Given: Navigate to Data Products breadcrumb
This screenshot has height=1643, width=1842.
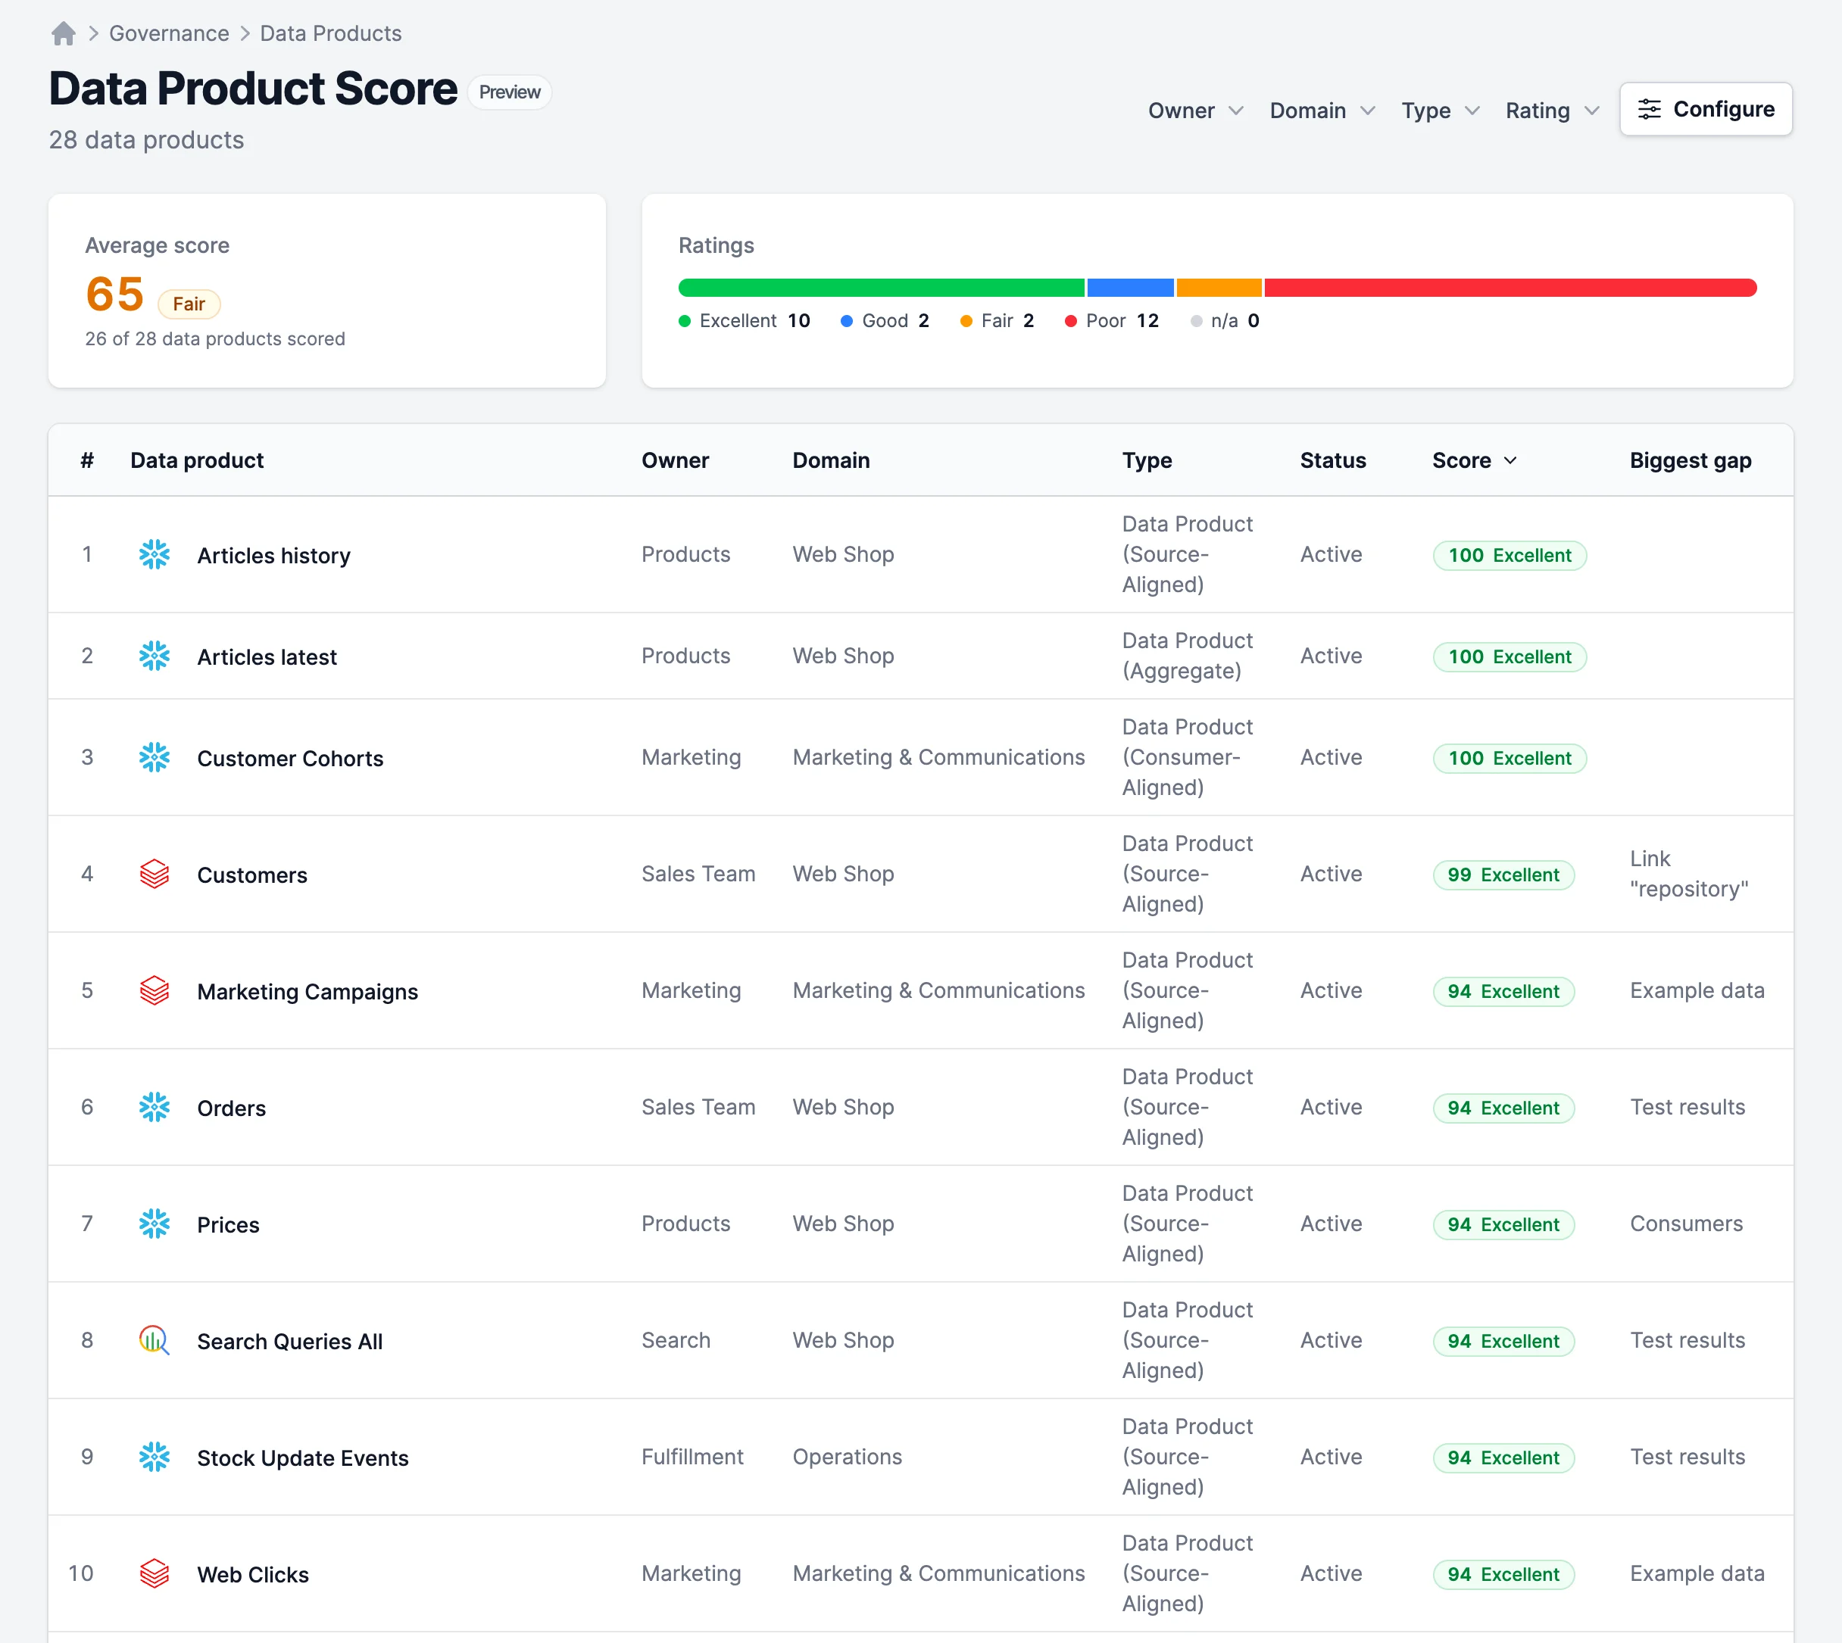Looking at the screenshot, I should click(x=330, y=33).
